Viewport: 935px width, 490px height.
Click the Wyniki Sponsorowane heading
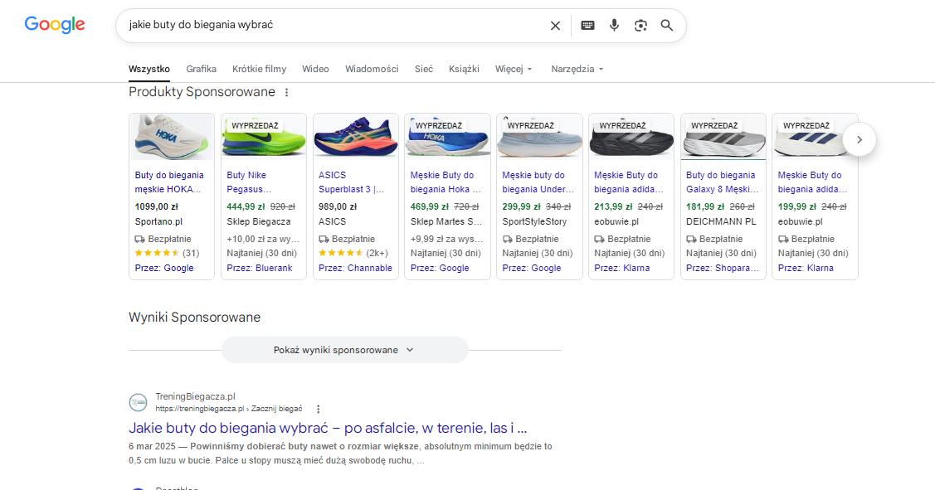click(194, 317)
